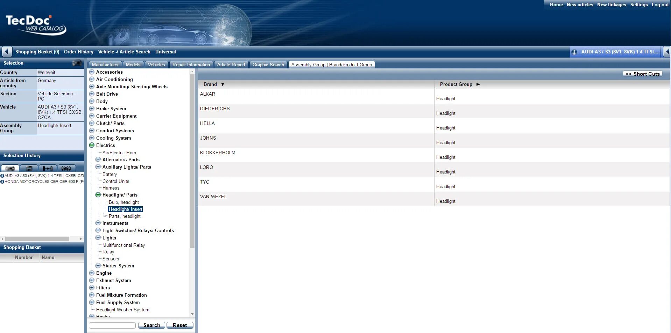Expand the Accessories tree node
This screenshot has width=671, height=333.
pyautogui.click(x=92, y=72)
